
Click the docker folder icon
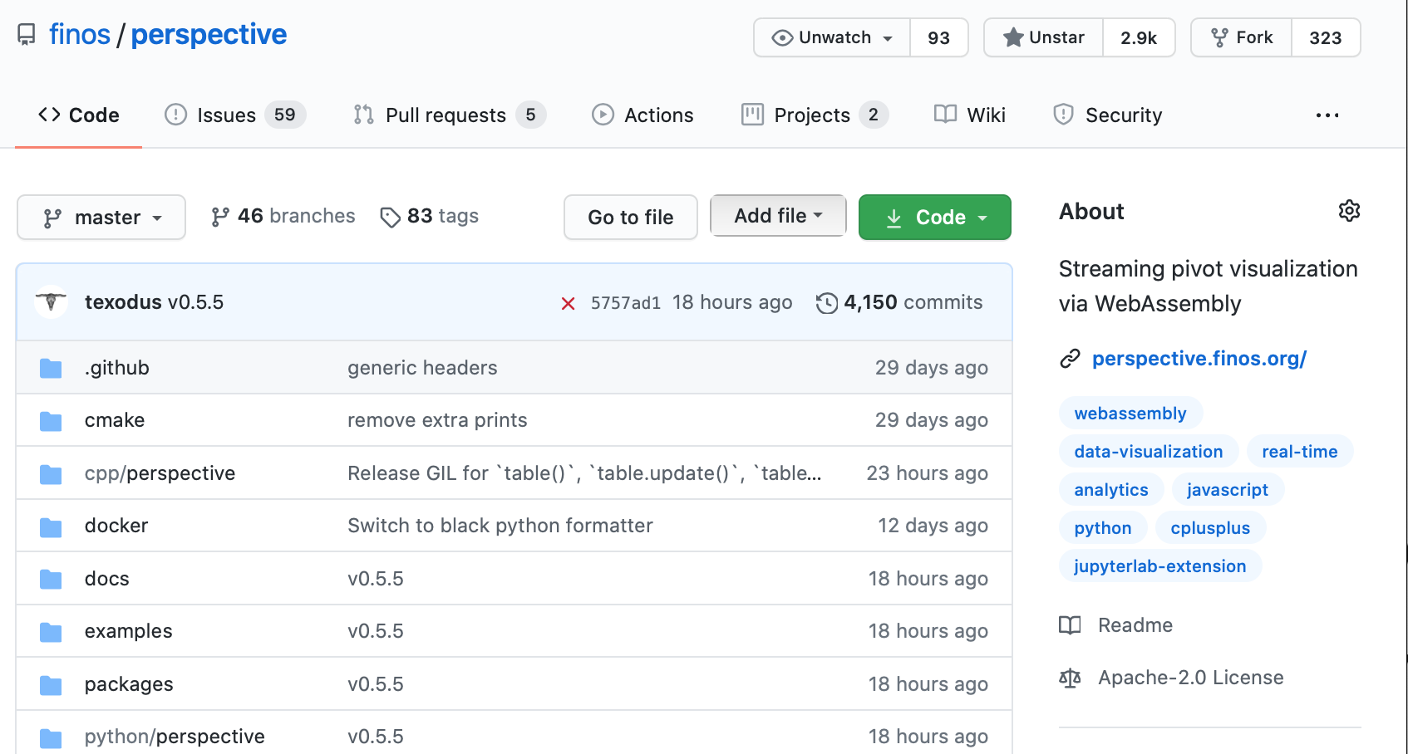pos(51,526)
